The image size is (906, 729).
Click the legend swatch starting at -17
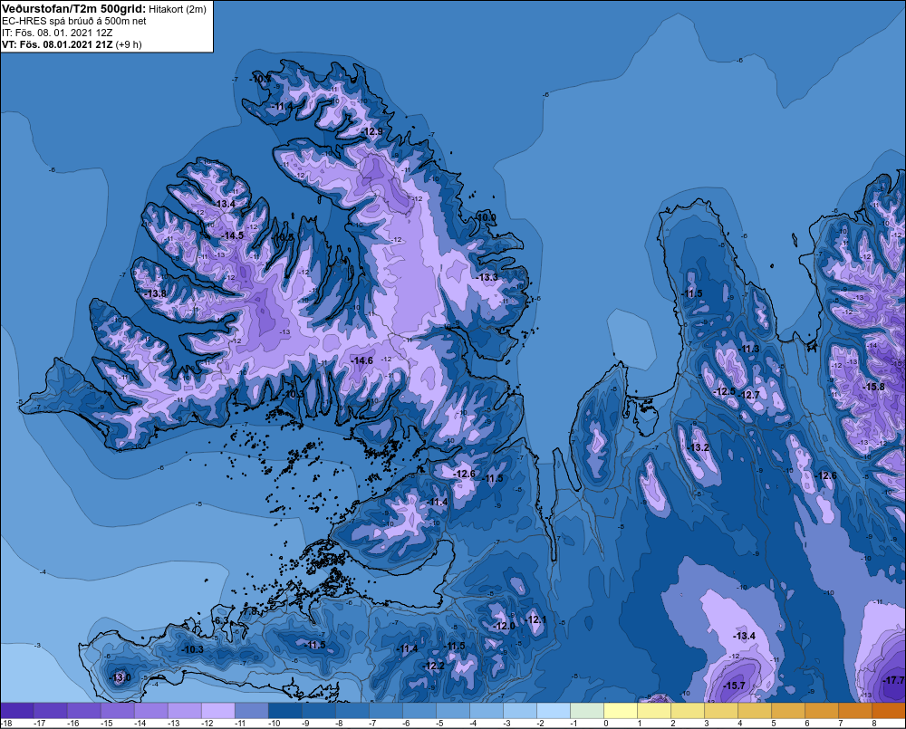point(50,711)
